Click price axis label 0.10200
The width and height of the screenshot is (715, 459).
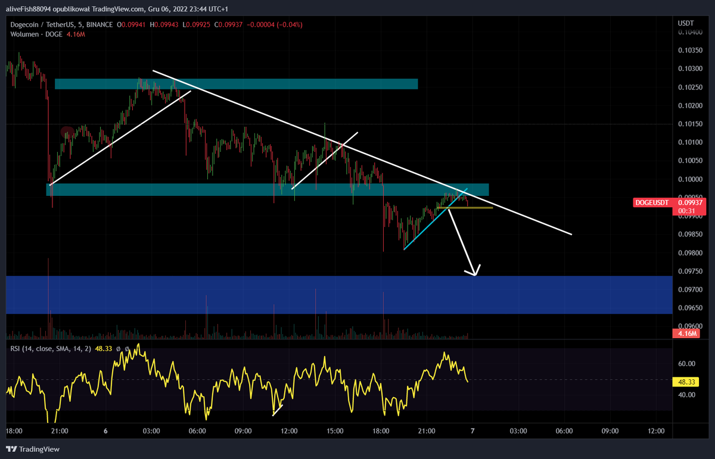click(x=689, y=106)
